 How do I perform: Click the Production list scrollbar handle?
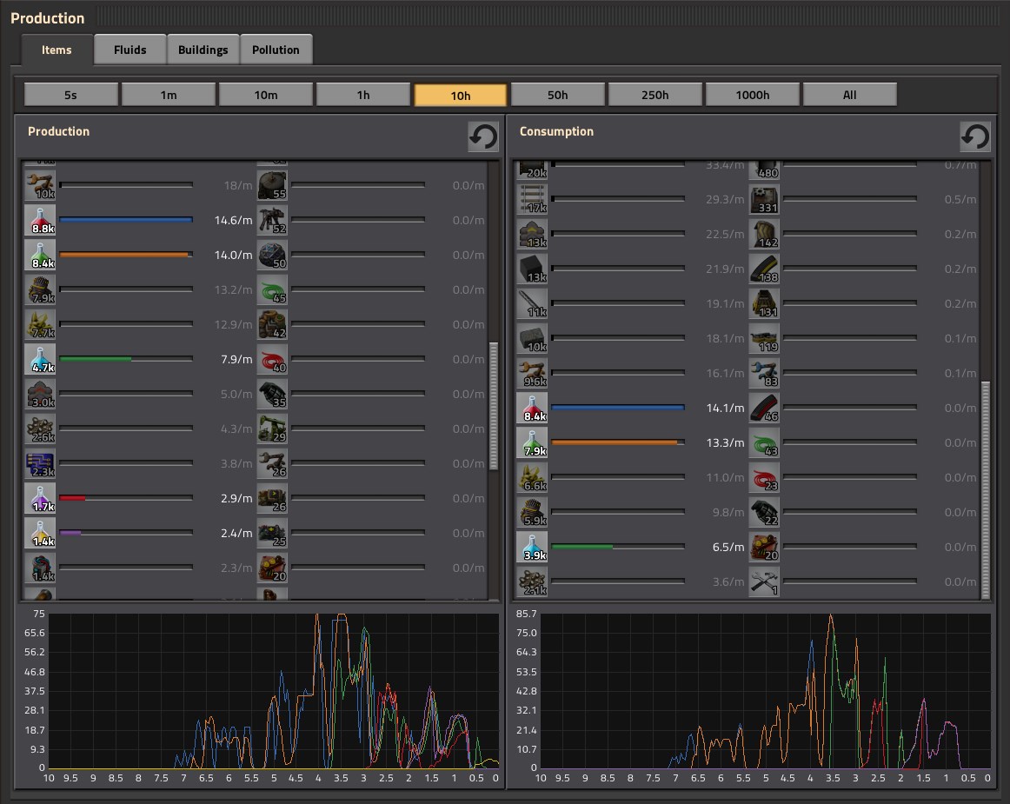coord(494,406)
